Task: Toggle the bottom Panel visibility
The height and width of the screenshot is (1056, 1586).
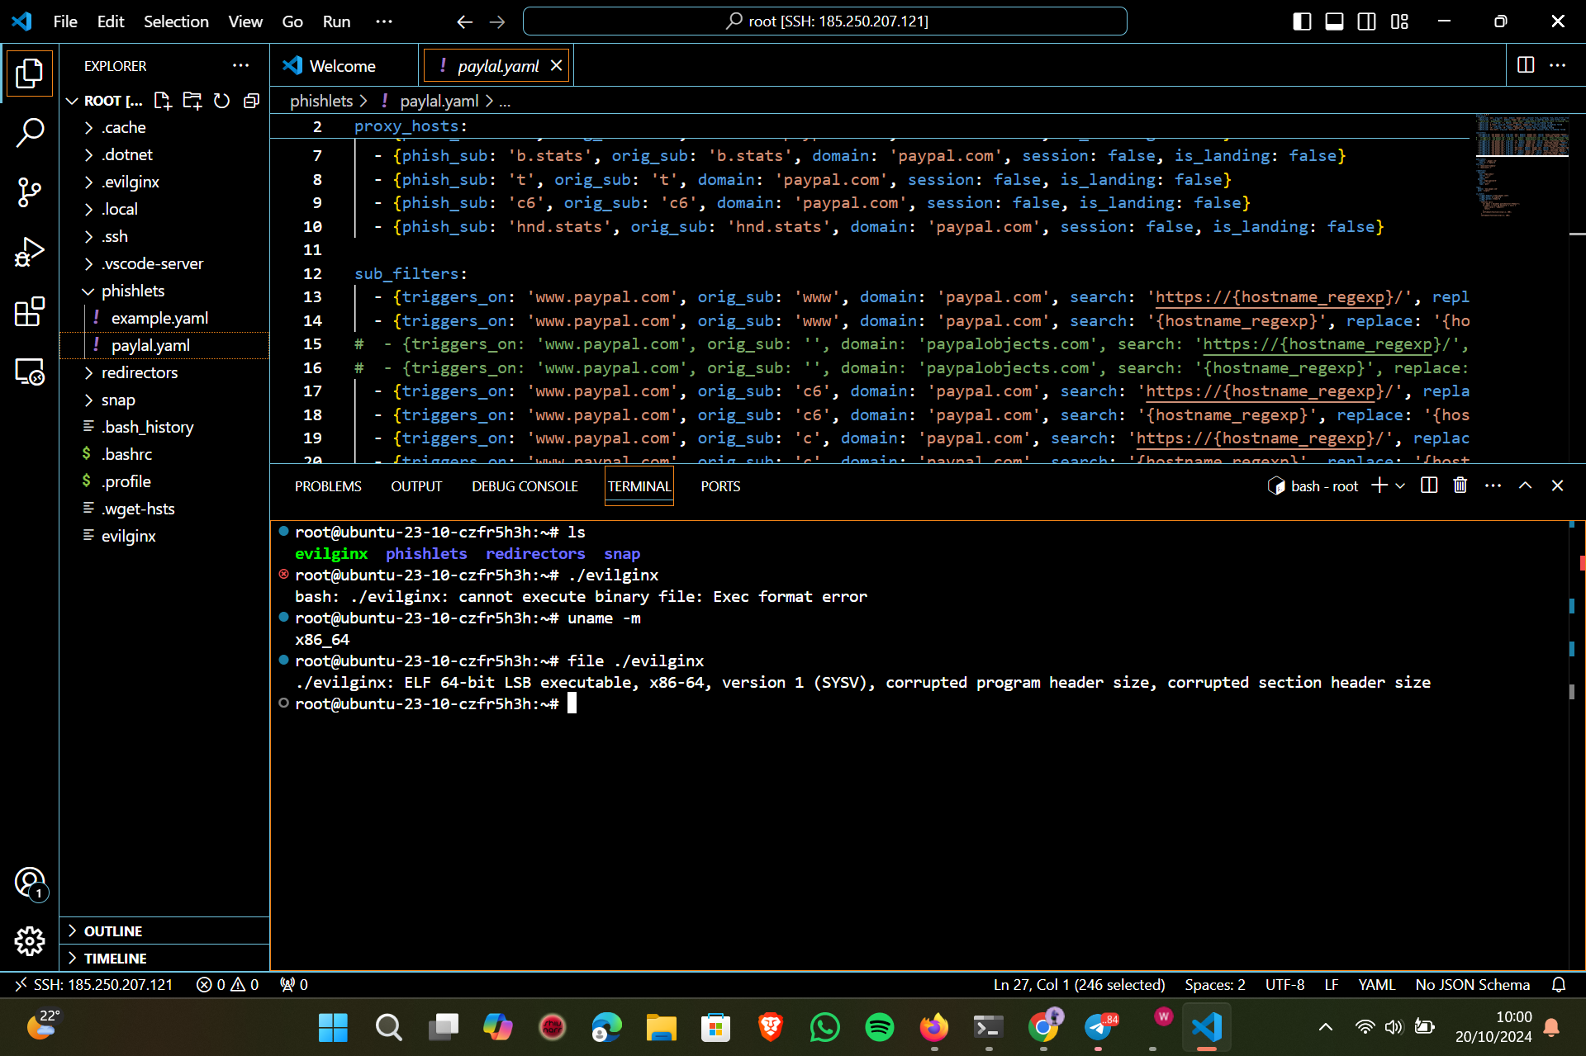Action: (x=1334, y=21)
